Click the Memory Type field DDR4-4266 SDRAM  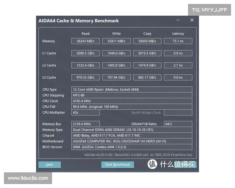click(x=132, y=130)
